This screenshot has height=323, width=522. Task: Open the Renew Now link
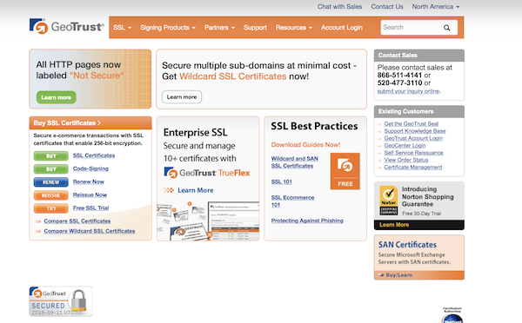[89, 181]
